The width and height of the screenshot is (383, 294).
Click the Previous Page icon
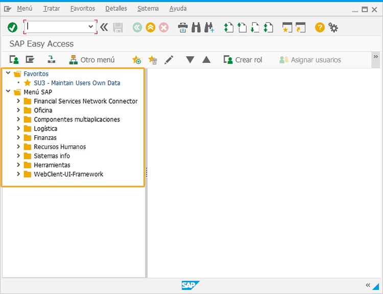pyautogui.click(x=242, y=28)
